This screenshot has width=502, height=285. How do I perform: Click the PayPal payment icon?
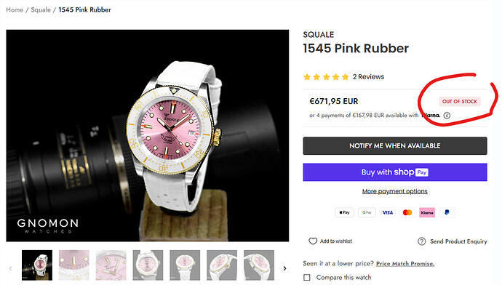click(447, 212)
